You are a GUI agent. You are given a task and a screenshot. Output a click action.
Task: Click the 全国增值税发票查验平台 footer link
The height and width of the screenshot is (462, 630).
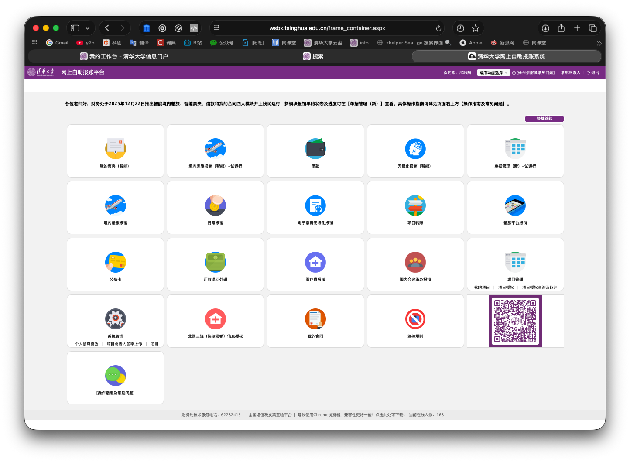[270, 415]
